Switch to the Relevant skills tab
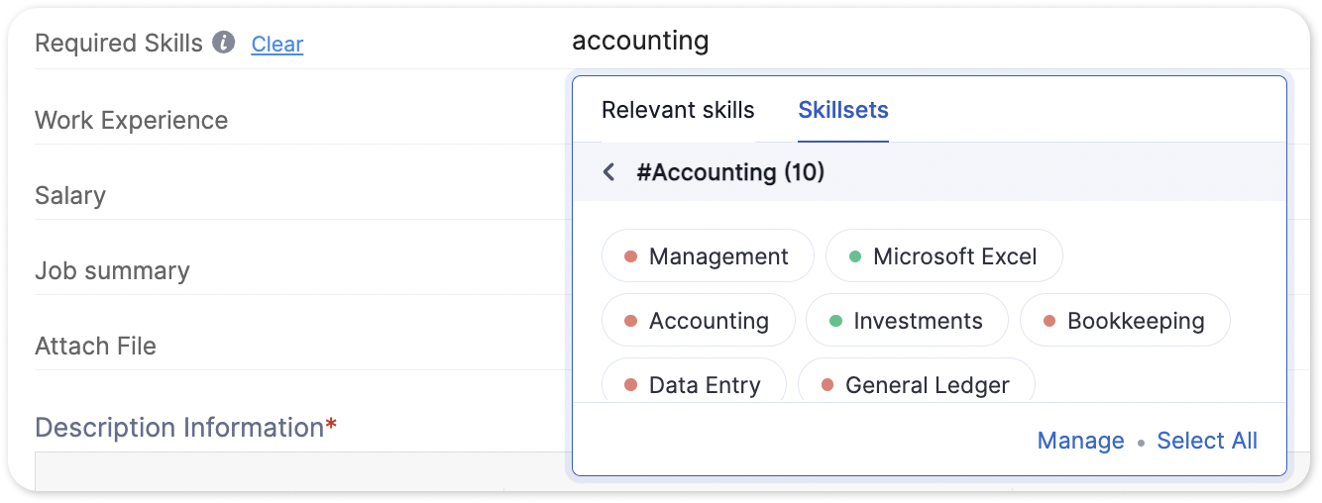This screenshot has height=503, width=1322. click(678, 110)
